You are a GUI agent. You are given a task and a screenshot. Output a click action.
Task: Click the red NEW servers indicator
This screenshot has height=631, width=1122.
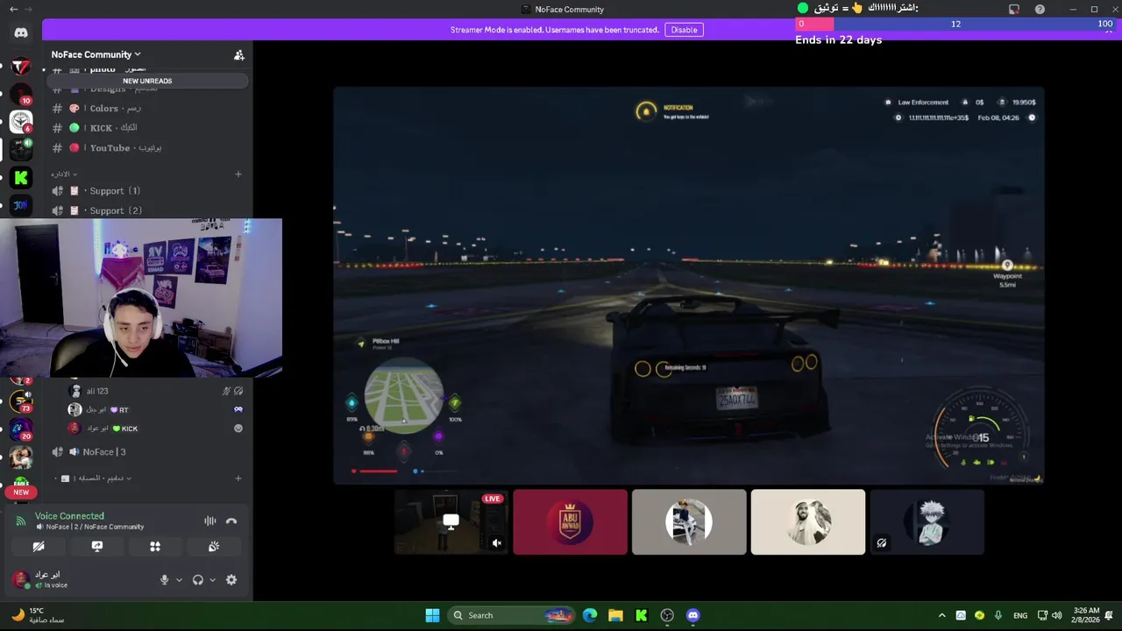click(21, 492)
